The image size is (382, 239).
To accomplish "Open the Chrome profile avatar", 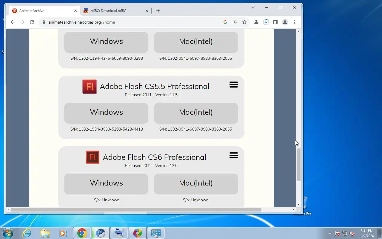I will 285,22.
